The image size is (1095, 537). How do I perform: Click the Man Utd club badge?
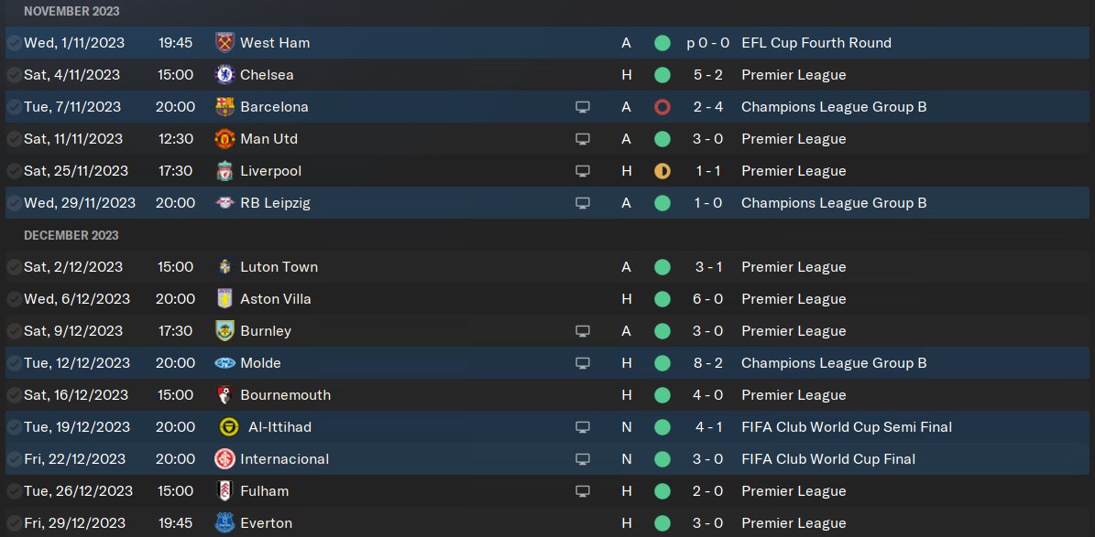[224, 139]
